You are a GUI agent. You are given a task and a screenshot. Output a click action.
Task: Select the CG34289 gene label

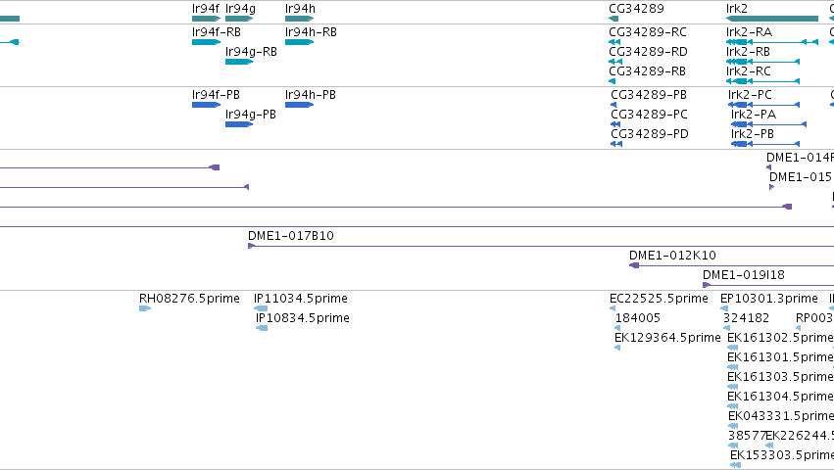click(636, 9)
